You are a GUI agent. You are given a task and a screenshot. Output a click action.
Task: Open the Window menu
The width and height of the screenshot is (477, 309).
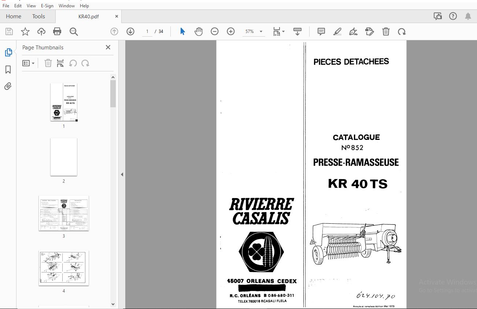(x=67, y=6)
